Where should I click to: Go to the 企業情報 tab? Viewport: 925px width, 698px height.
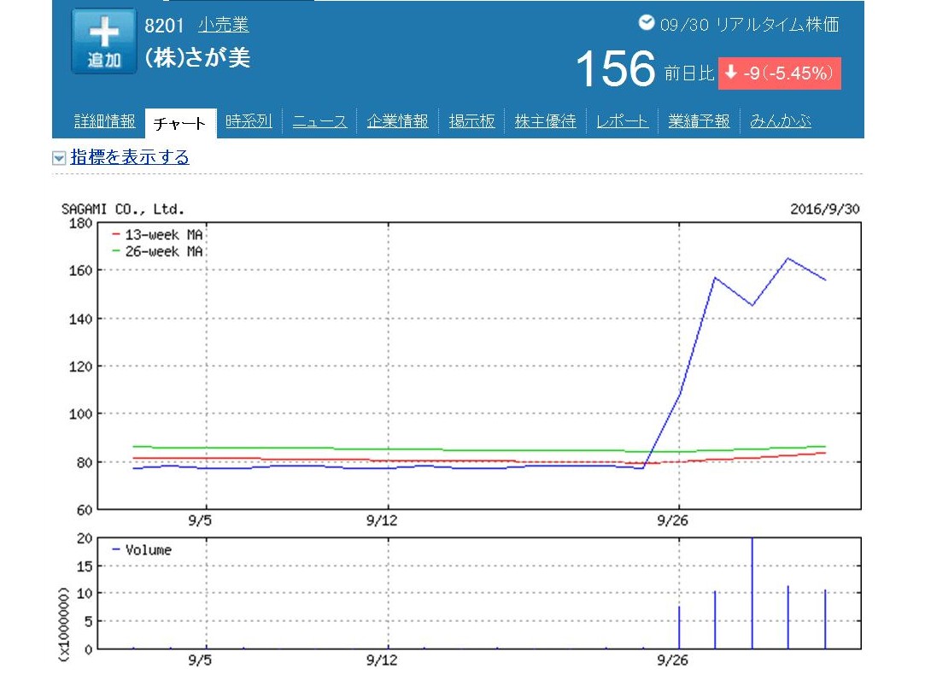click(398, 121)
